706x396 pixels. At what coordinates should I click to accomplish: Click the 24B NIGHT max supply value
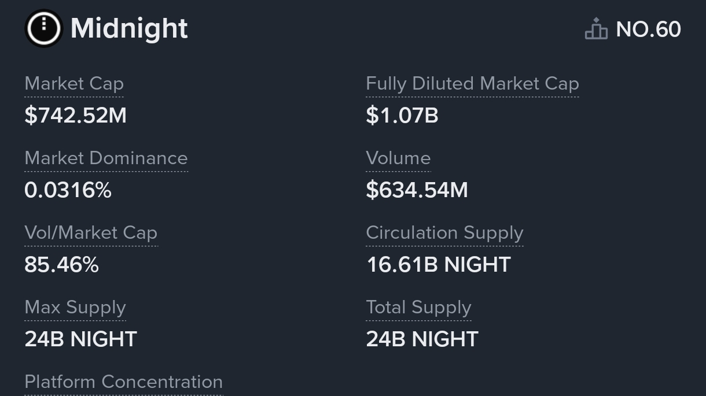(x=80, y=339)
